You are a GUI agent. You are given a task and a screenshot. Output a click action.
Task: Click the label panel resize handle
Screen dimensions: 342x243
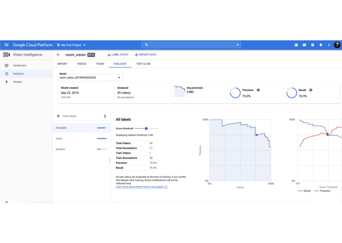(110, 160)
